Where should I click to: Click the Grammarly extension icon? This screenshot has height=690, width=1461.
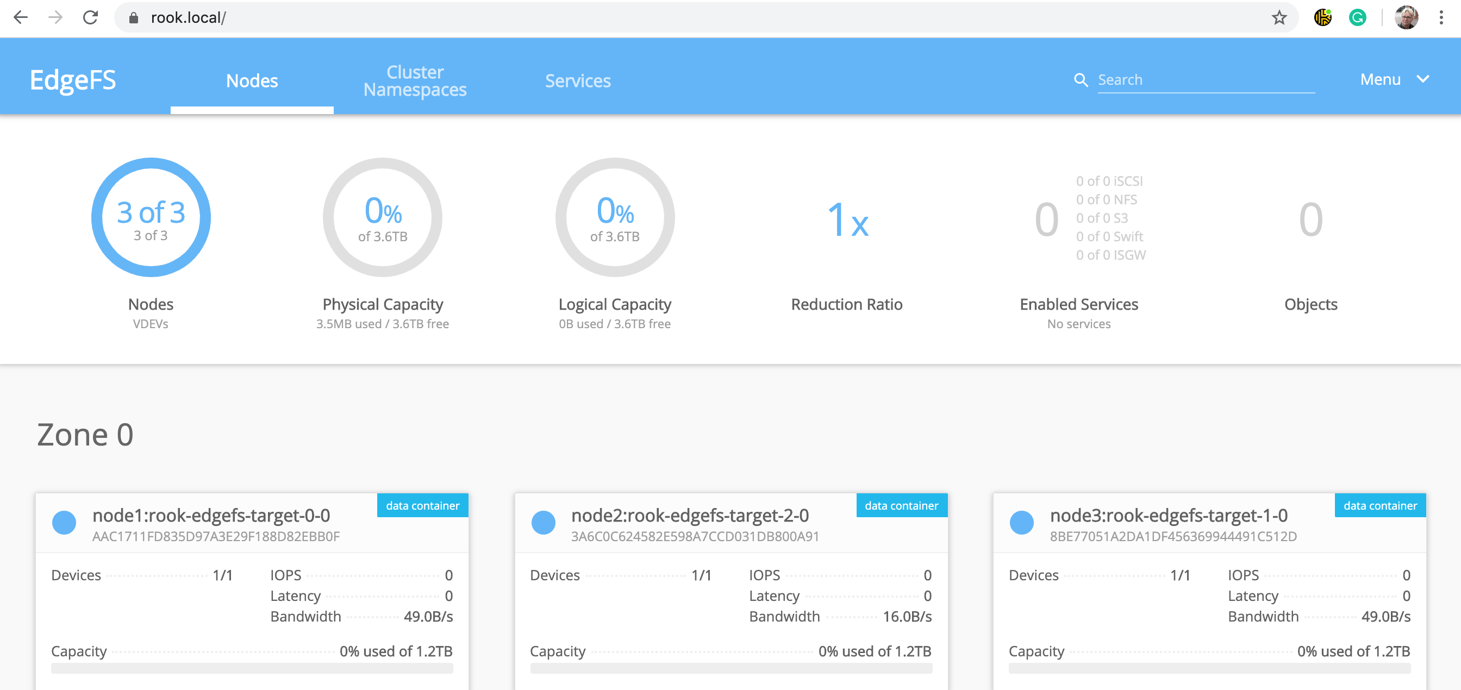click(1357, 17)
